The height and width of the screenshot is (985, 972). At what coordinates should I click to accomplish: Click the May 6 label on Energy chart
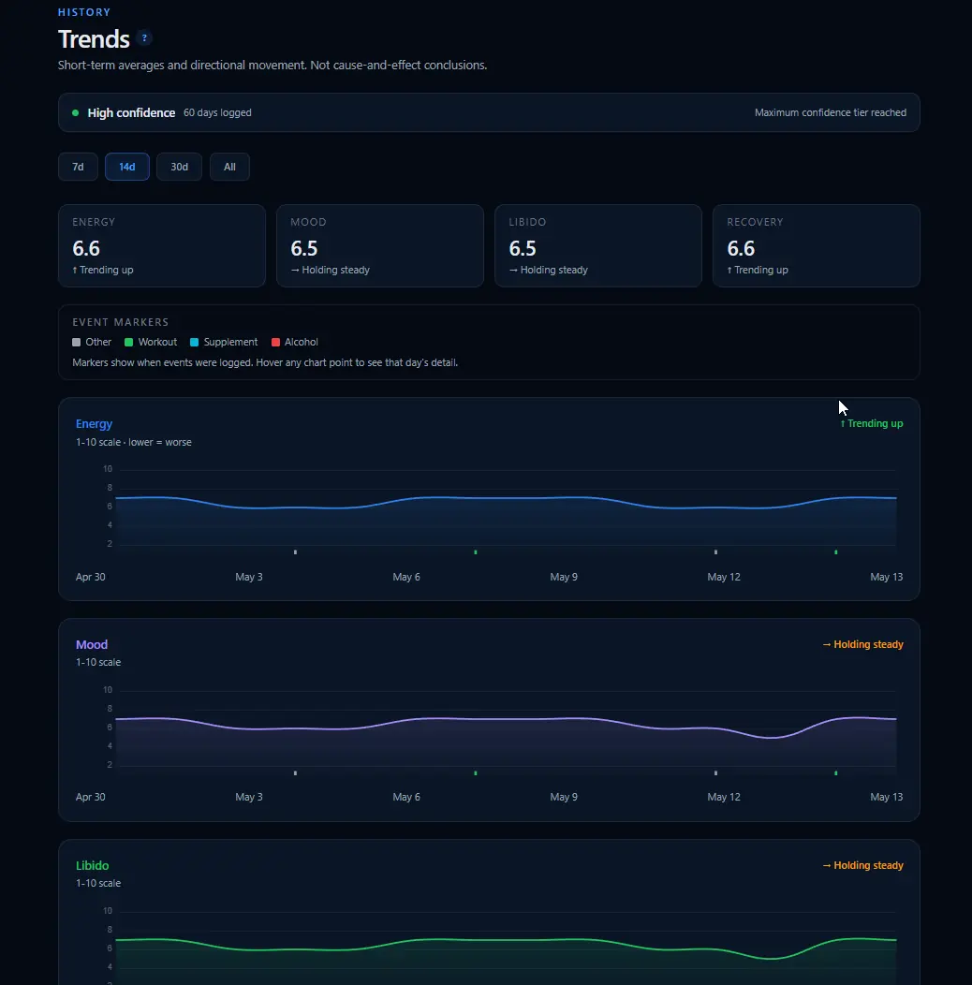[x=406, y=577]
